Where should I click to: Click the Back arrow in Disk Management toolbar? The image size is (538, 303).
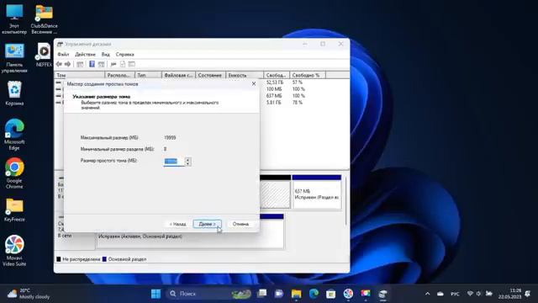coord(59,64)
